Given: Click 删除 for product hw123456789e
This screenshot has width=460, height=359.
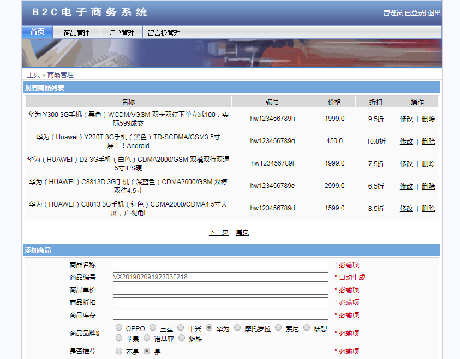Looking at the screenshot, I should coord(428,186).
